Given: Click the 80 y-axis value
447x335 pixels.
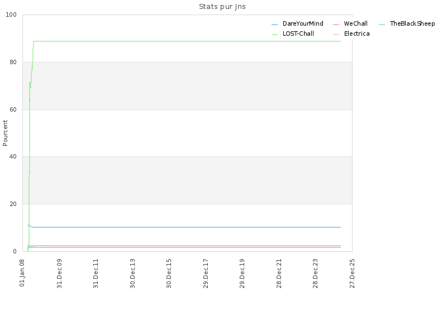Looking at the screenshot, I should [13, 62].
